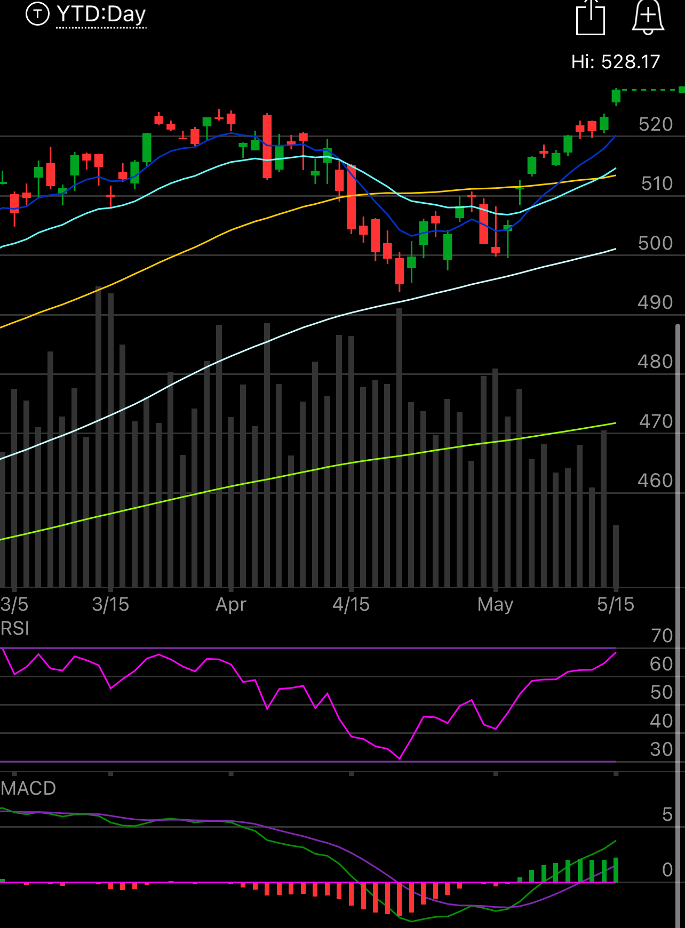Tap the RSI 30 level label
The image size is (685, 928).
point(662,749)
